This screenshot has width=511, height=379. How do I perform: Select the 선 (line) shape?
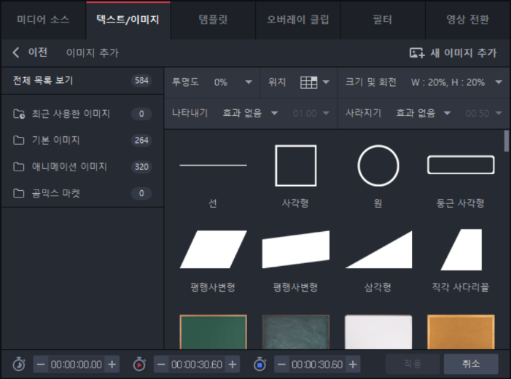coord(213,166)
